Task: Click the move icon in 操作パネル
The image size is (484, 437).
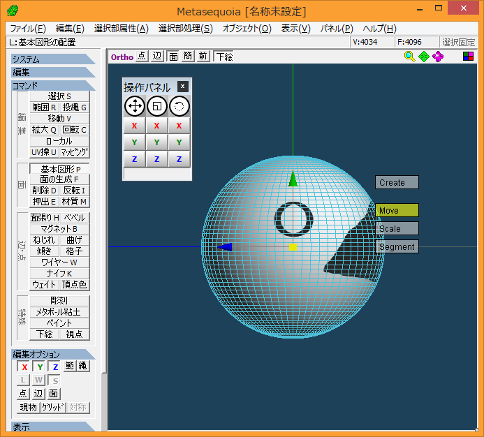Action: click(135, 106)
